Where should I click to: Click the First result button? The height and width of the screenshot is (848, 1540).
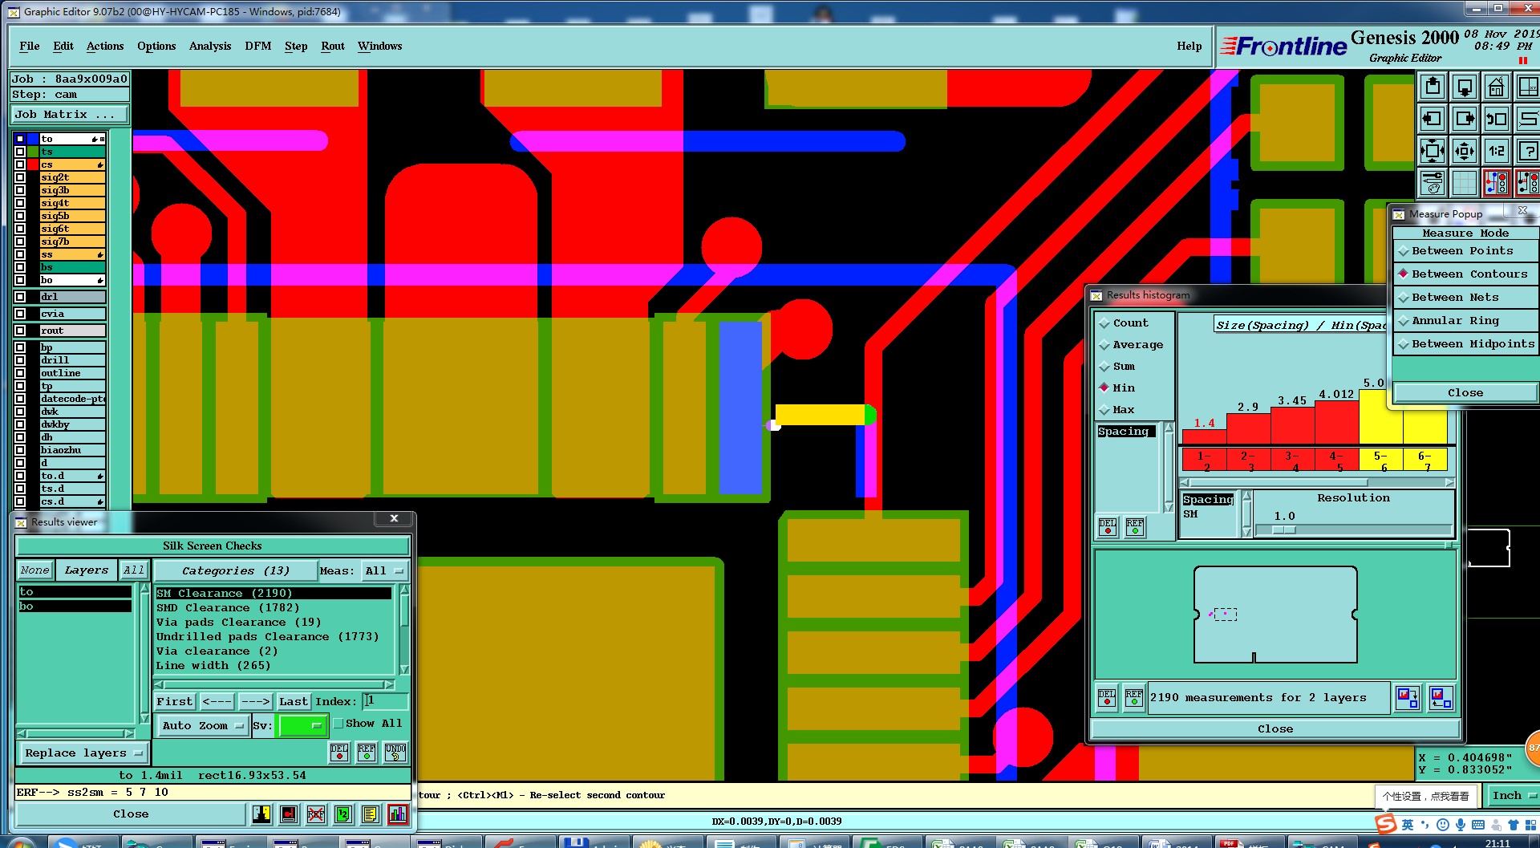[175, 702]
